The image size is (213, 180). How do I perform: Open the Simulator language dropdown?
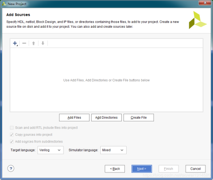pos(113,150)
